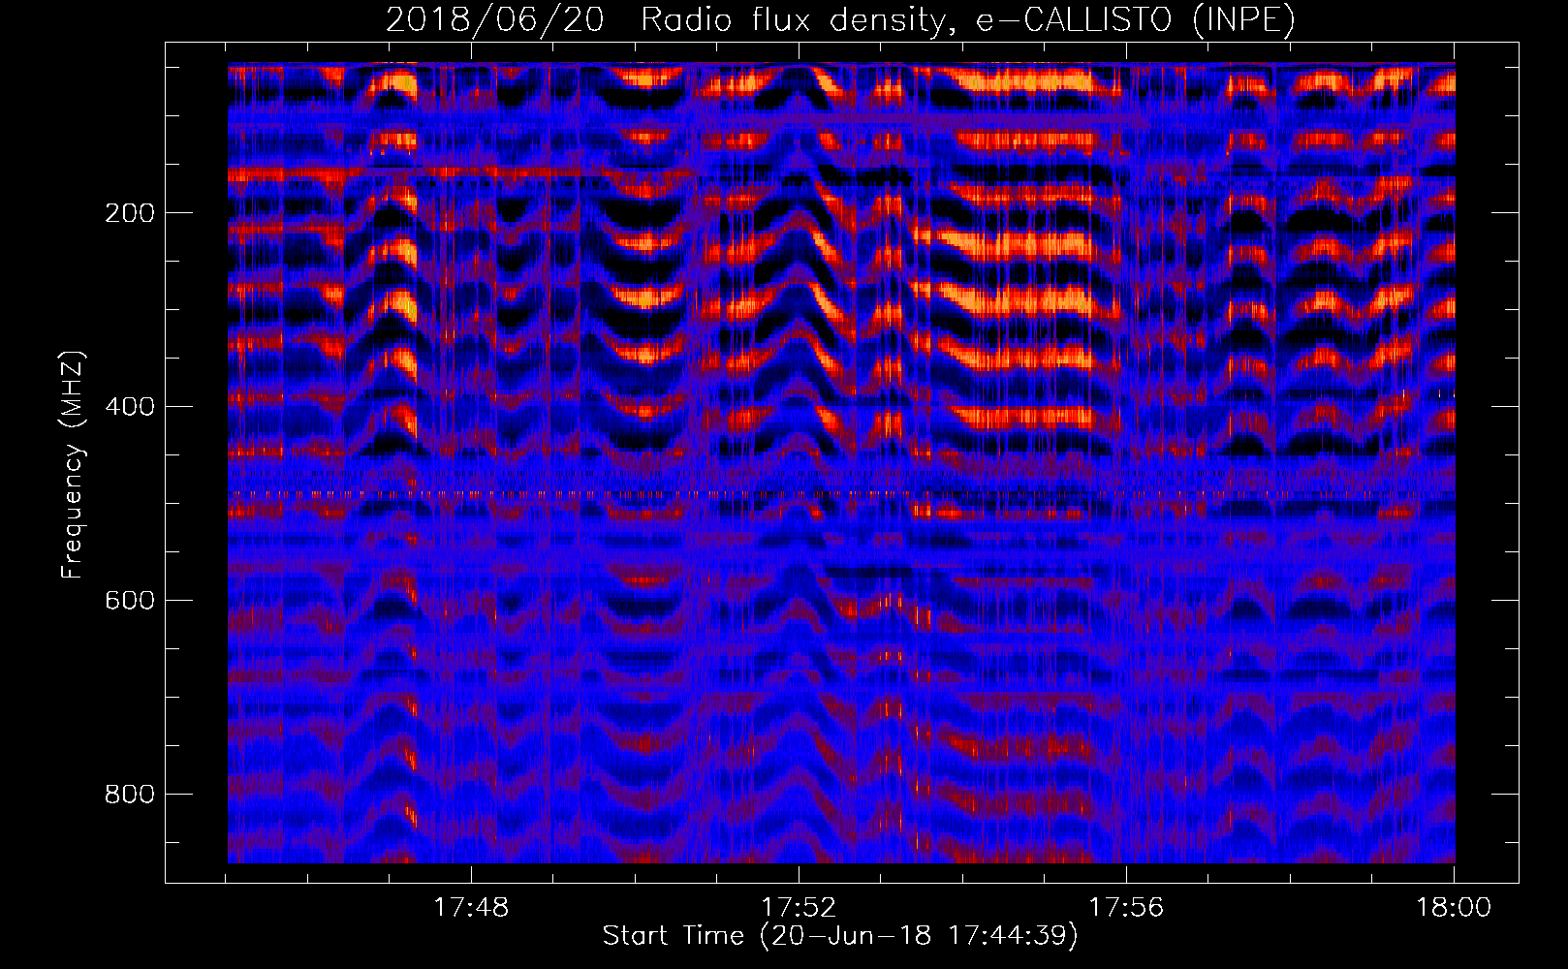The height and width of the screenshot is (969, 1568).
Task: Click the Start Time axis label
Action: pos(840,936)
